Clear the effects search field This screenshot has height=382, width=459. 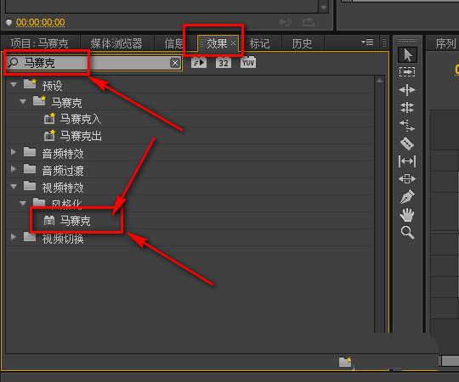click(175, 63)
